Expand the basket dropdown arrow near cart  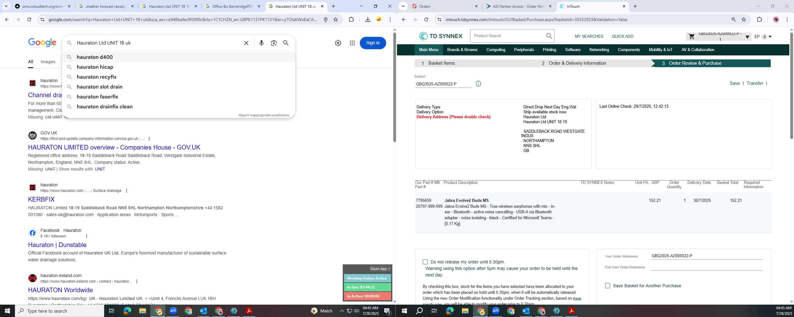click(x=747, y=37)
